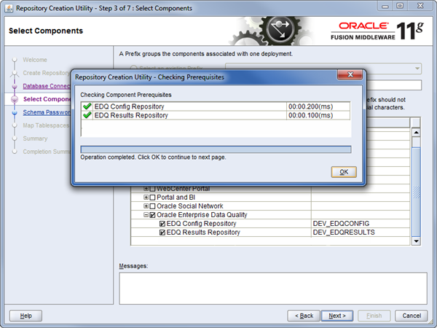Select the Select Components step in sidebar
Image resolution: width=437 pixels, height=328 pixels.
(x=47, y=99)
